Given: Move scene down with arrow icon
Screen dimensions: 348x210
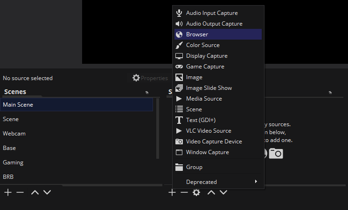Looking at the screenshot, I should coord(47,192).
